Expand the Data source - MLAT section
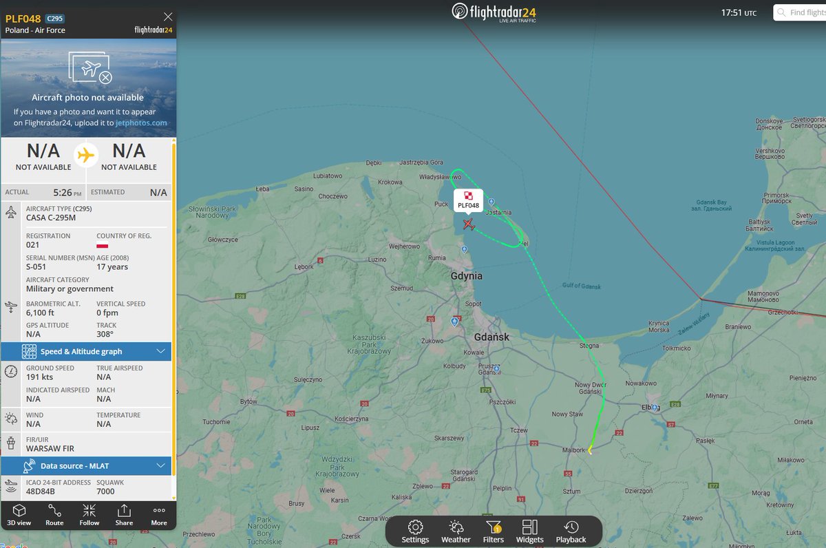The height and width of the screenshot is (548, 826). 87,466
